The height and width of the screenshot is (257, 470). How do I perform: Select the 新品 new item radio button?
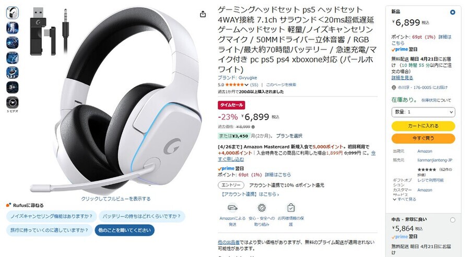453,13
